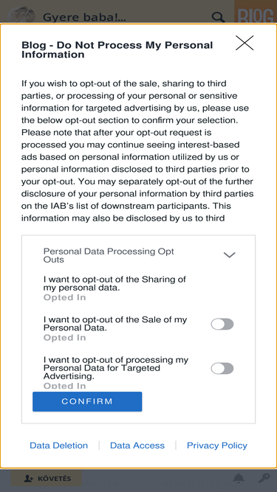Open the Privacy Policy link
The image size is (277, 492).
217,446
